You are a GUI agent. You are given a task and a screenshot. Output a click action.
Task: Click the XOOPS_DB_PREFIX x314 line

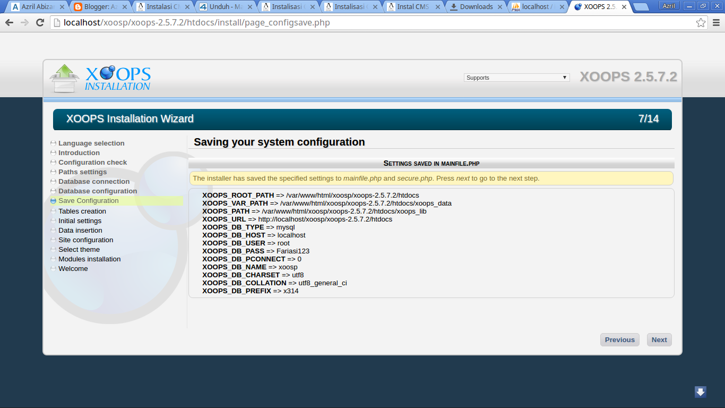click(x=251, y=291)
